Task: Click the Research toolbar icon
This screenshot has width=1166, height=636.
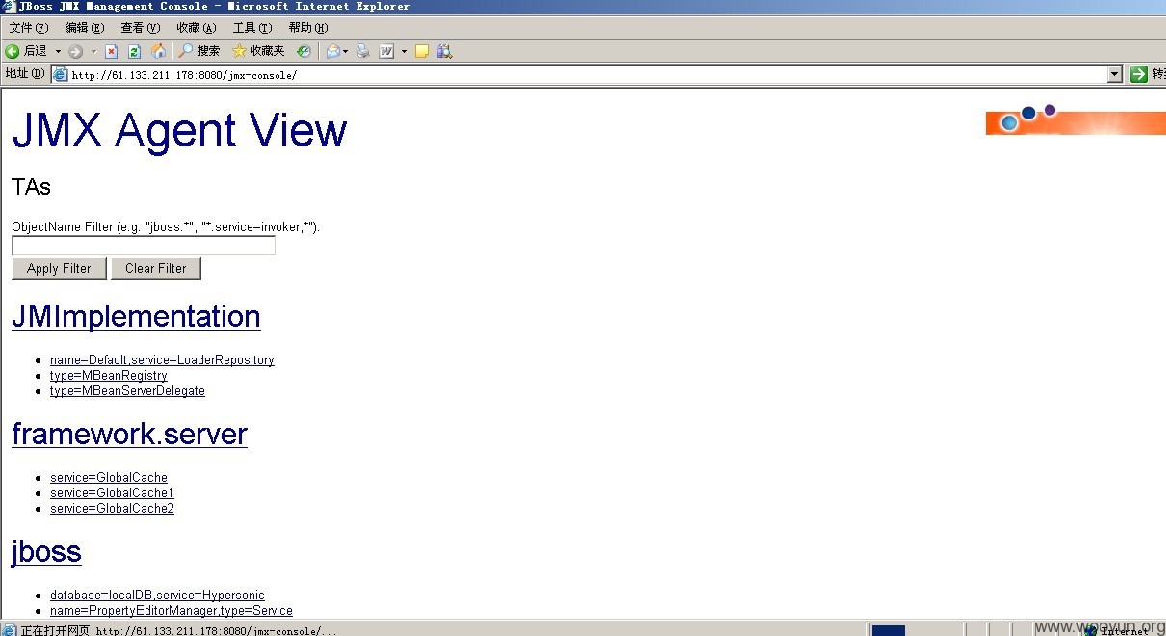Action: tap(444, 51)
